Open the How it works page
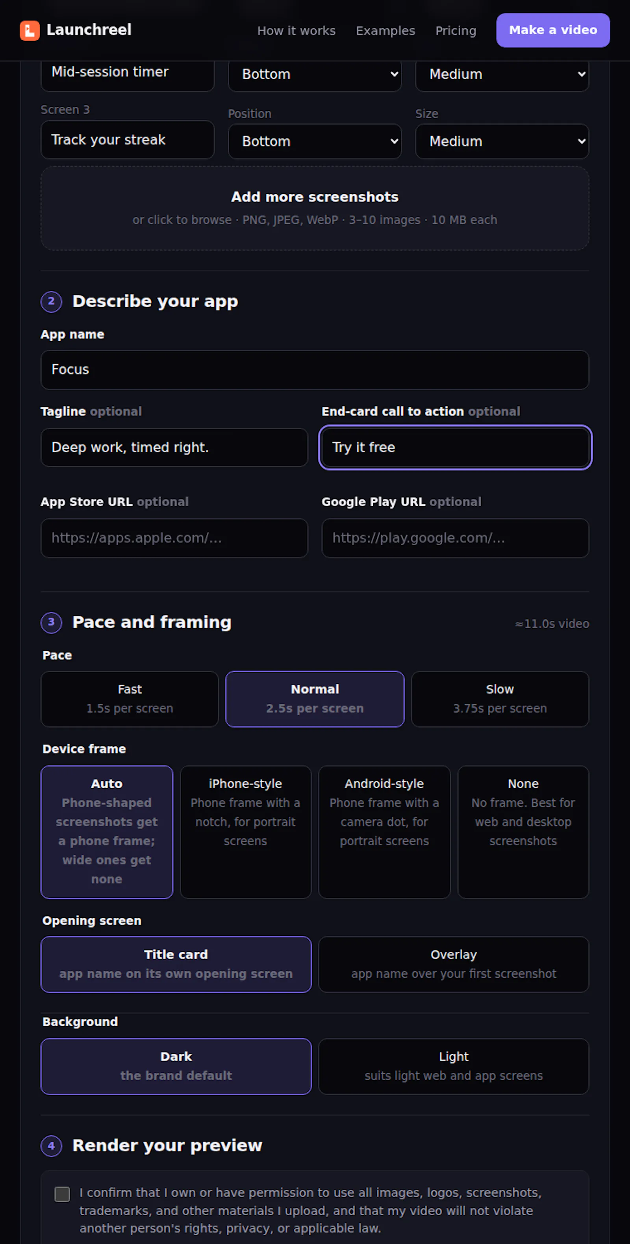Image resolution: width=630 pixels, height=1244 pixels. 296,30
